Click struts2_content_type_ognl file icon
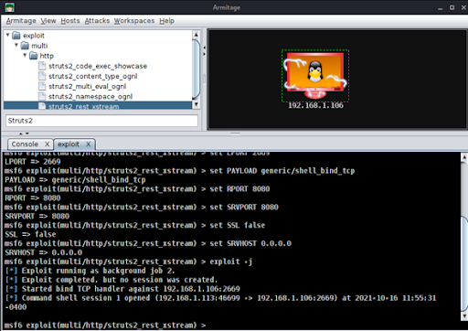 pos(42,76)
